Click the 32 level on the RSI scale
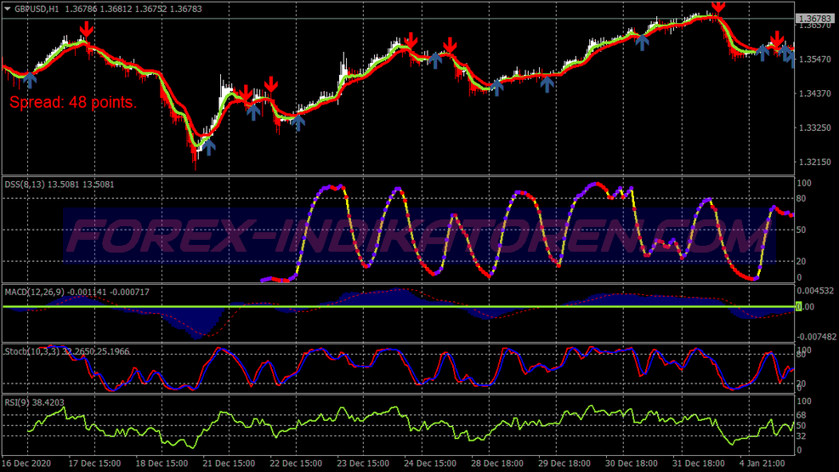Image resolution: width=839 pixels, height=472 pixels. [x=801, y=436]
